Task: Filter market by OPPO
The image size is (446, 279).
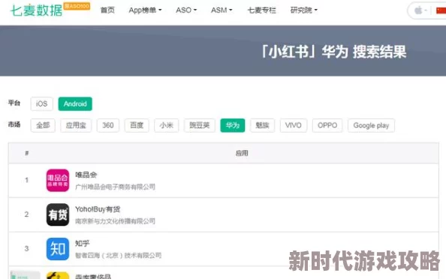Action: pos(327,125)
